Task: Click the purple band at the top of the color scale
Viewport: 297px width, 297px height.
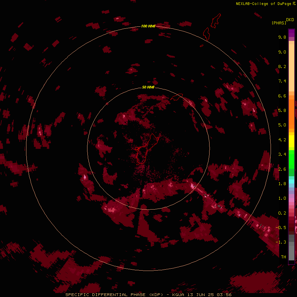Action: (291, 33)
